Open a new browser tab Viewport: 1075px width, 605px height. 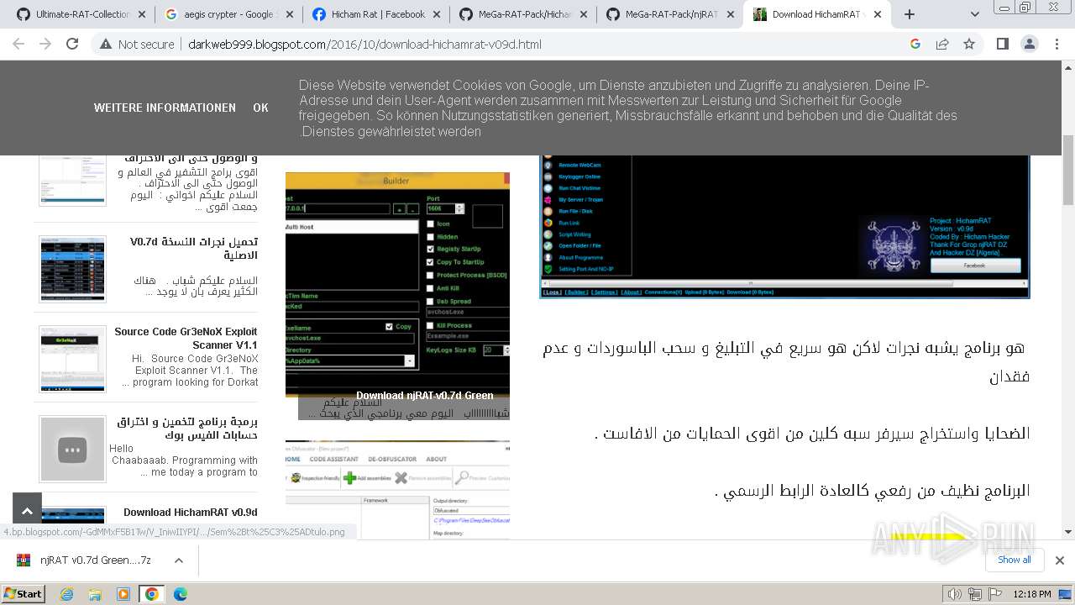click(910, 14)
